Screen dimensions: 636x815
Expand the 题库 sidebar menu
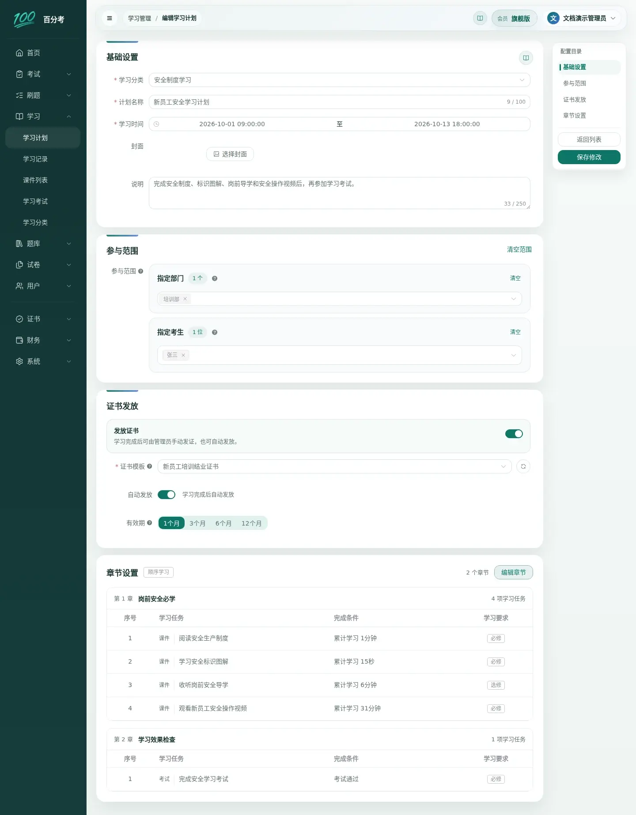pyautogui.click(x=43, y=244)
